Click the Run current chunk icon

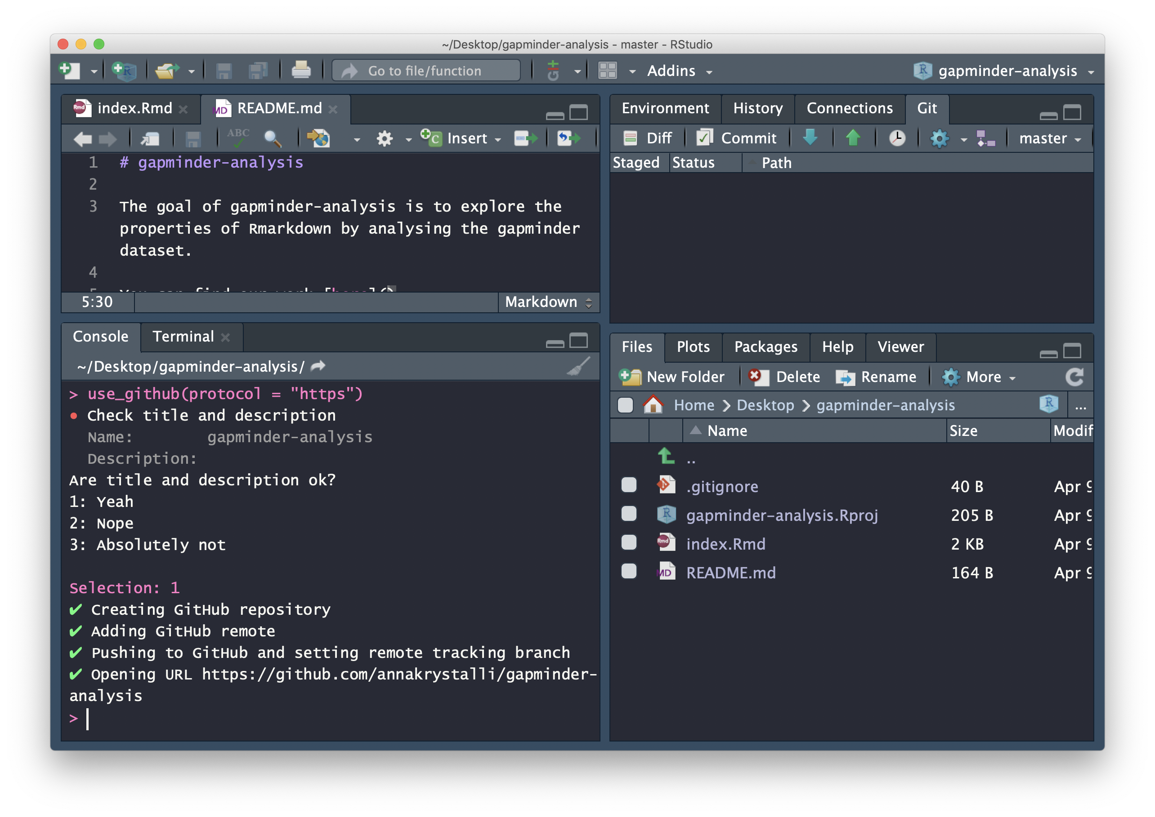[x=526, y=138]
